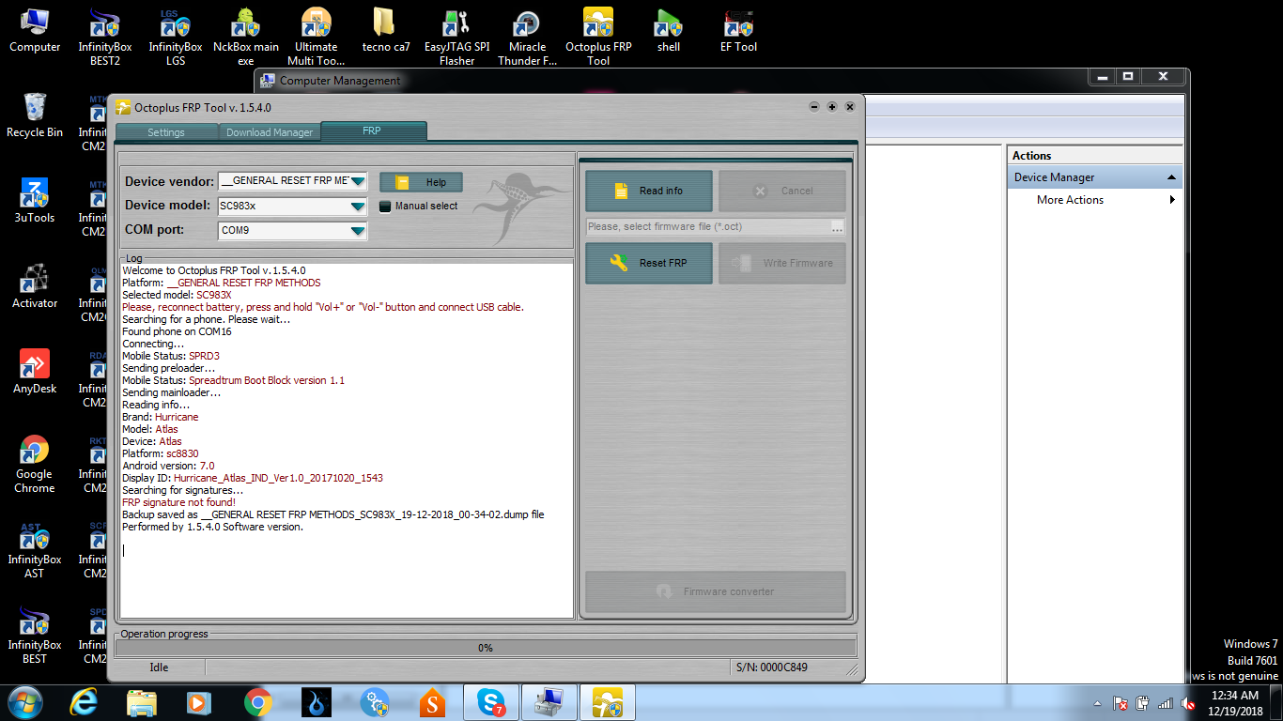Click the Firmware converter button
The width and height of the screenshot is (1283, 721).
coord(715,591)
